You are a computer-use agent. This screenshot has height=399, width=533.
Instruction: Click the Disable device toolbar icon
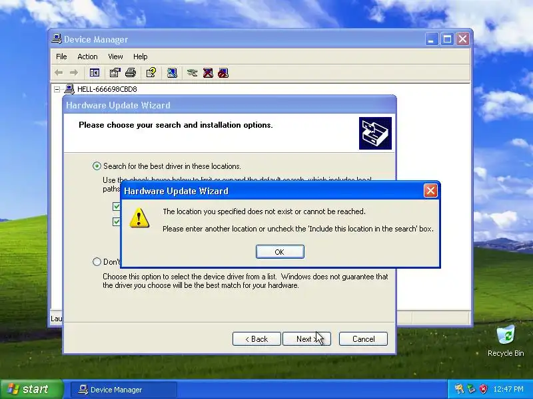223,72
